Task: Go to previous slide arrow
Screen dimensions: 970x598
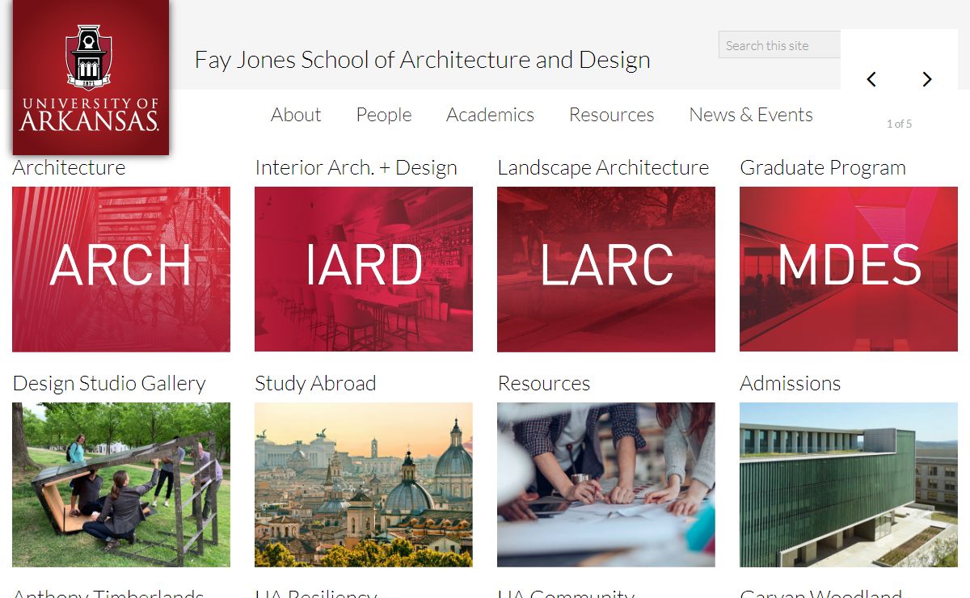Action: click(871, 79)
